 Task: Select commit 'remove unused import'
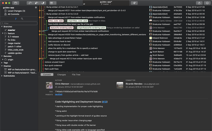pyautogui.click(x=55, y=62)
